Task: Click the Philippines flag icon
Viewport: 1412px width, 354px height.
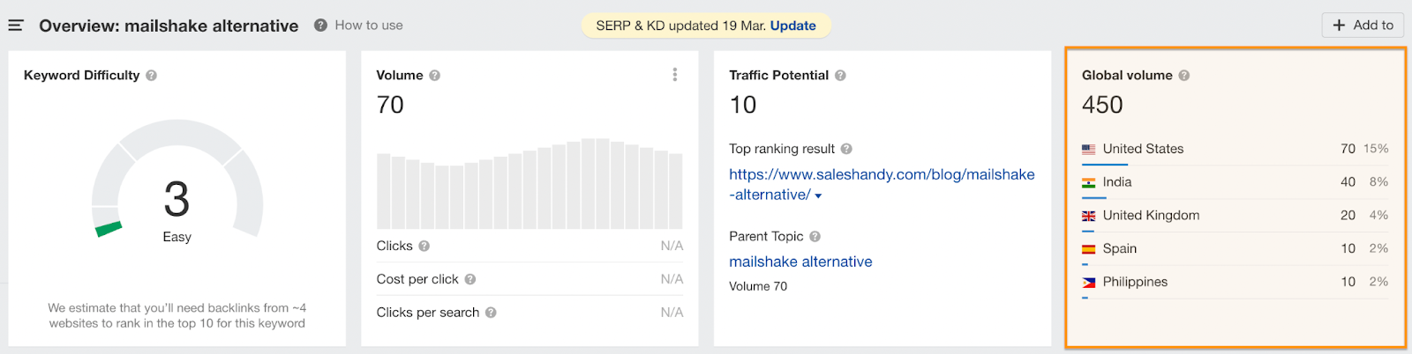Action: click(x=1089, y=283)
